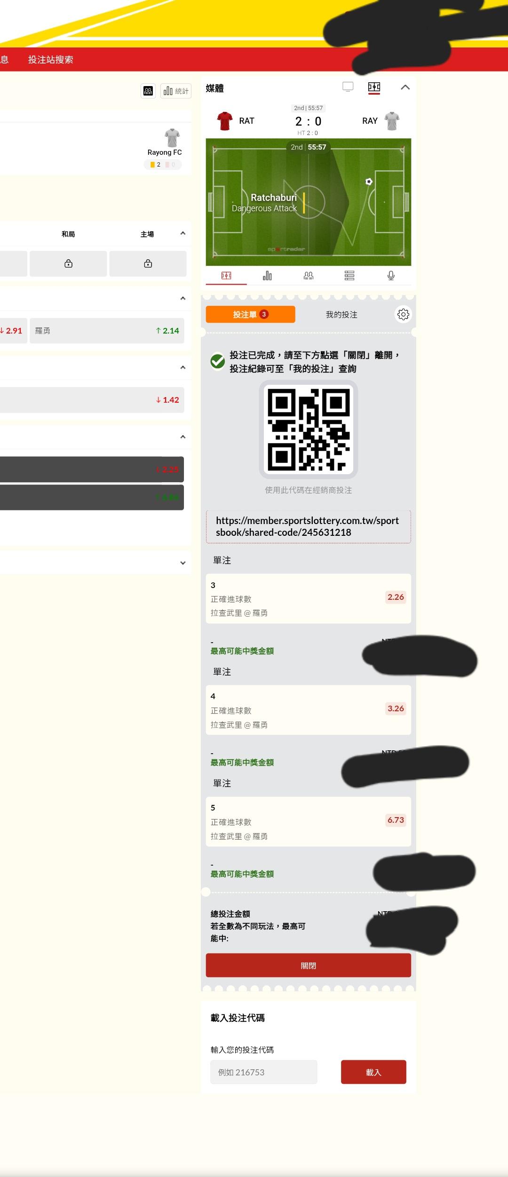Image resolution: width=508 pixels, height=1177 pixels.
Task: Show match statistics bar chart tab
Action: tap(267, 276)
